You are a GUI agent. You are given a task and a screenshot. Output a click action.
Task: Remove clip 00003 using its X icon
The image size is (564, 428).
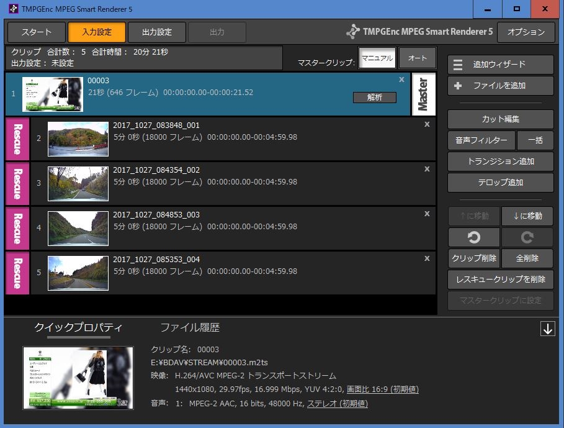click(x=401, y=80)
